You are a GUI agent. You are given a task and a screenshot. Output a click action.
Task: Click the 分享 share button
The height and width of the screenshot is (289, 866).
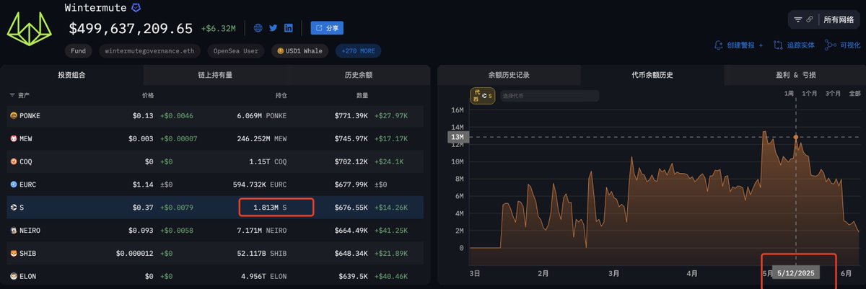pyautogui.click(x=327, y=28)
